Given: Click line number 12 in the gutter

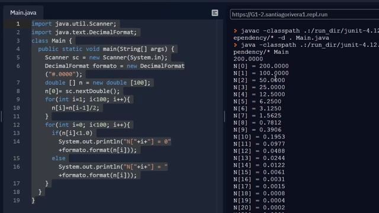Looking at the screenshot, I should point(17,125).
